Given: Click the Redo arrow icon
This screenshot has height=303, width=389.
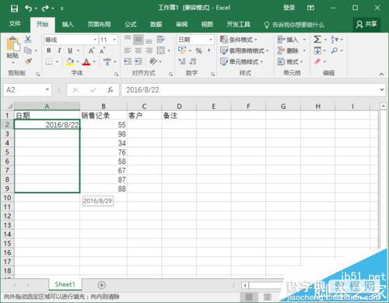Looking at the screenshot, I should point(45,9).
